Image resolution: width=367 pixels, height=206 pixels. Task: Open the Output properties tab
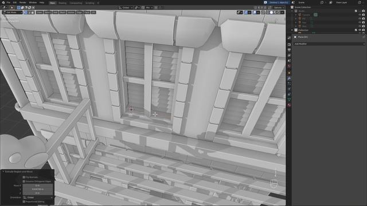tap(289, 50)
